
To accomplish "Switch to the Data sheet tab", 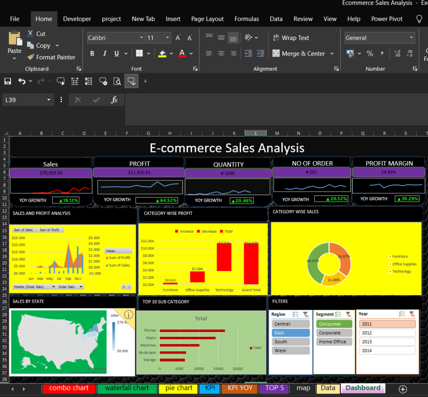I will click(328, 388).
